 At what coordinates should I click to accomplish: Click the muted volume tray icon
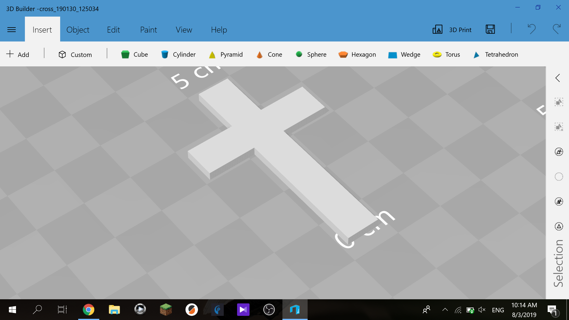coord(482,310)
